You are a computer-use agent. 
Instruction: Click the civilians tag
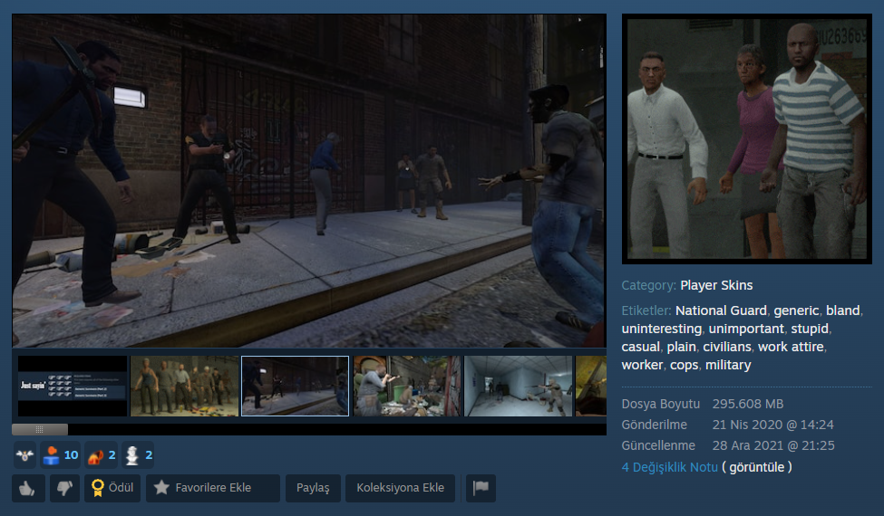(x=727, y=347)
